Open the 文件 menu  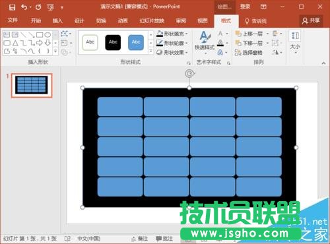tap(13, 20)
